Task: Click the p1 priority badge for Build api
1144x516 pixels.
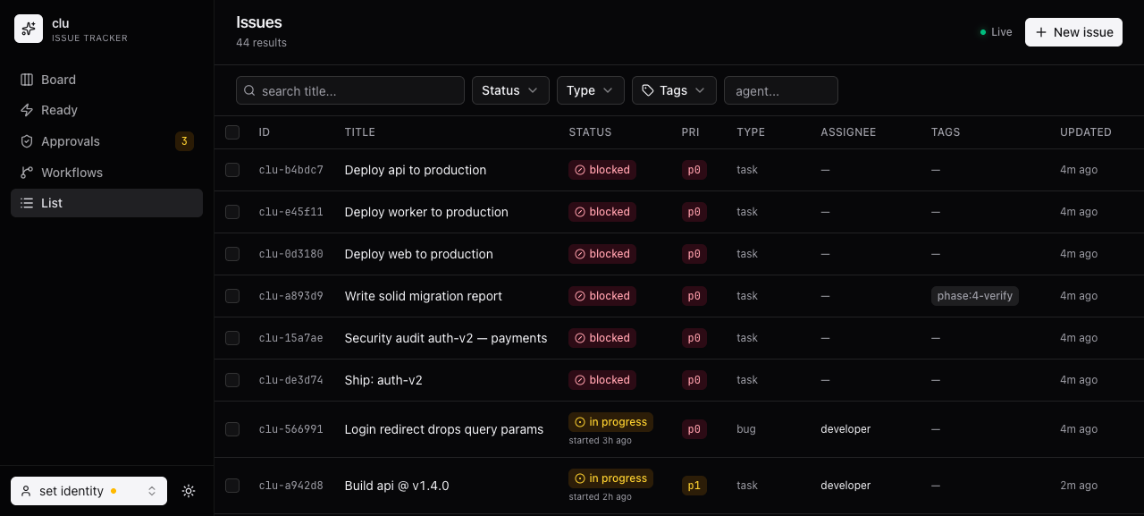Action: [x=694, y=486]
